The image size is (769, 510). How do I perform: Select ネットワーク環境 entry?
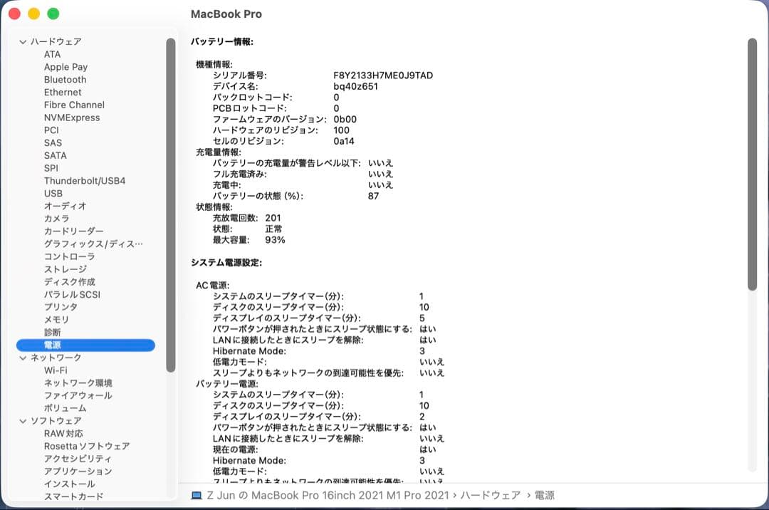click(x=78, y=383)
